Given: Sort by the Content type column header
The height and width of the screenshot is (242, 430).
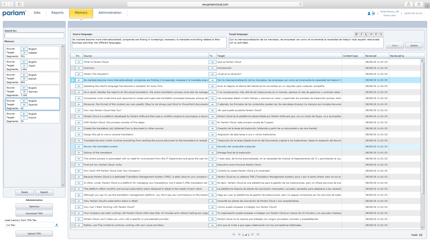Looking at the screenshot, I should tap(353, 56).
